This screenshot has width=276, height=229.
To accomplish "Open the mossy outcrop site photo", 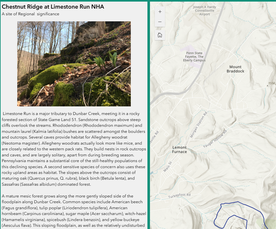I will coord(74,64).
